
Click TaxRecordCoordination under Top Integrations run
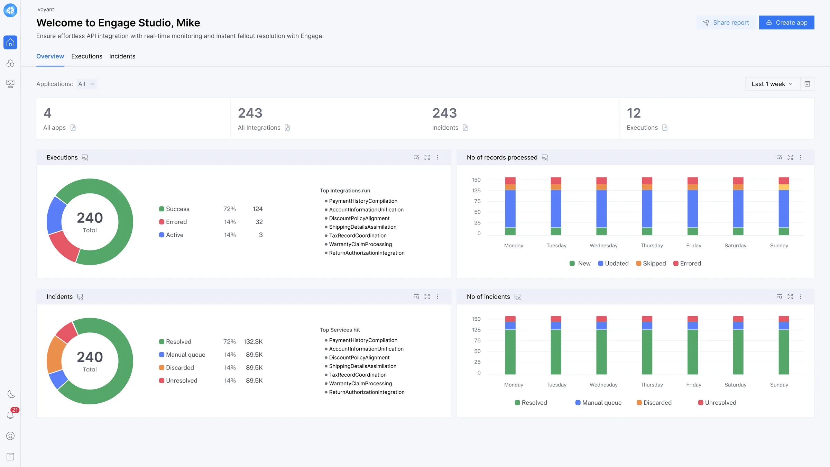(358, 236)
